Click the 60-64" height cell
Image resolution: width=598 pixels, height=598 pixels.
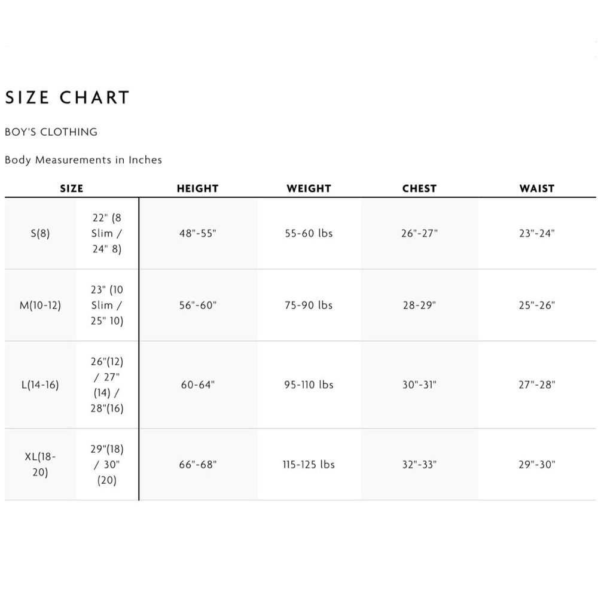pyautogui.click(x=198, y=385)
